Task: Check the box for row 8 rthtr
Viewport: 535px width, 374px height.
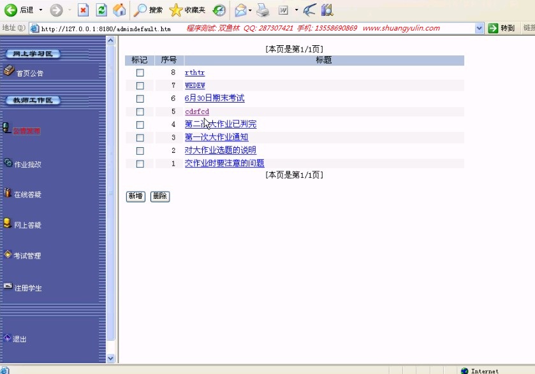Action: (x=140, y=73)
